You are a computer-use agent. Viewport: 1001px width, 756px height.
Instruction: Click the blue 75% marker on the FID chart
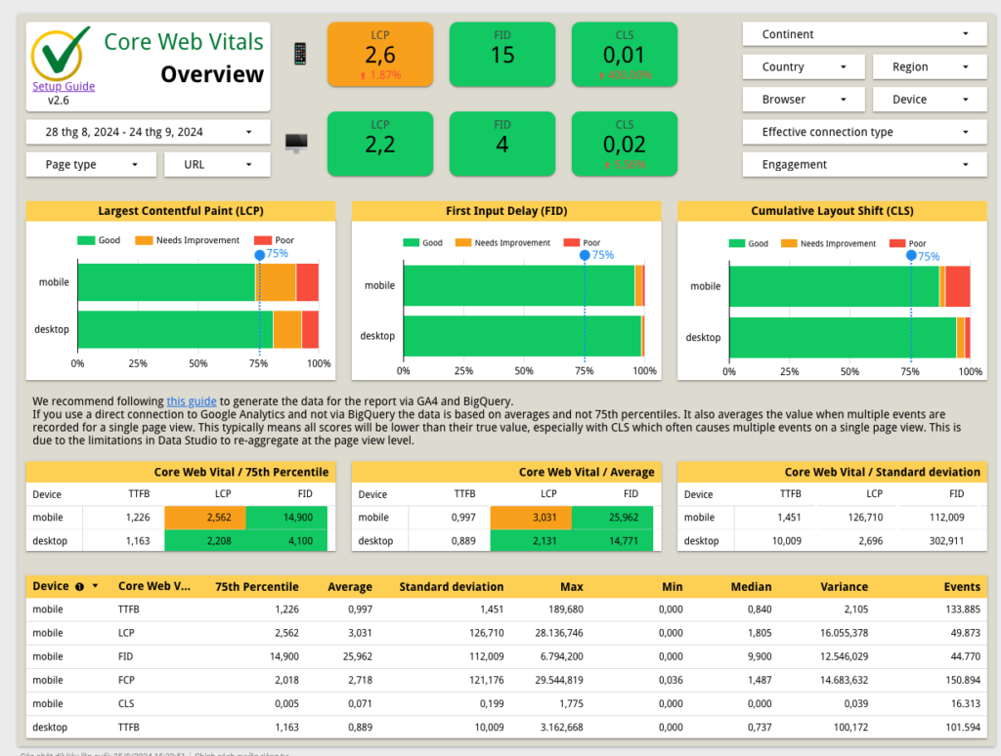pos(585,255)
